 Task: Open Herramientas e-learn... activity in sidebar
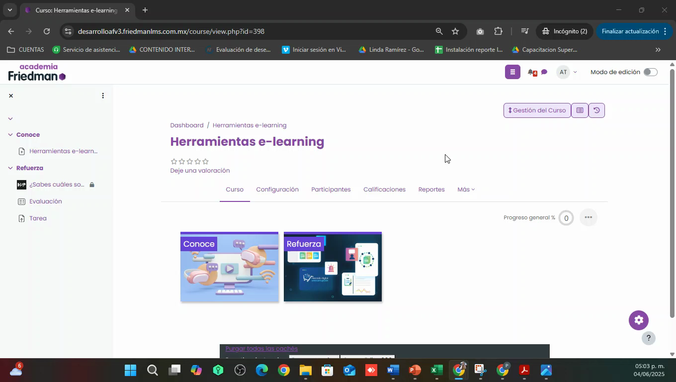tap(64, 151)
